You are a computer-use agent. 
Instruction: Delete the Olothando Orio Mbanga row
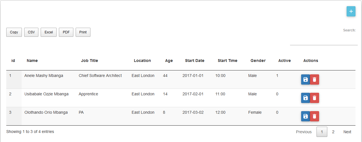315,117
